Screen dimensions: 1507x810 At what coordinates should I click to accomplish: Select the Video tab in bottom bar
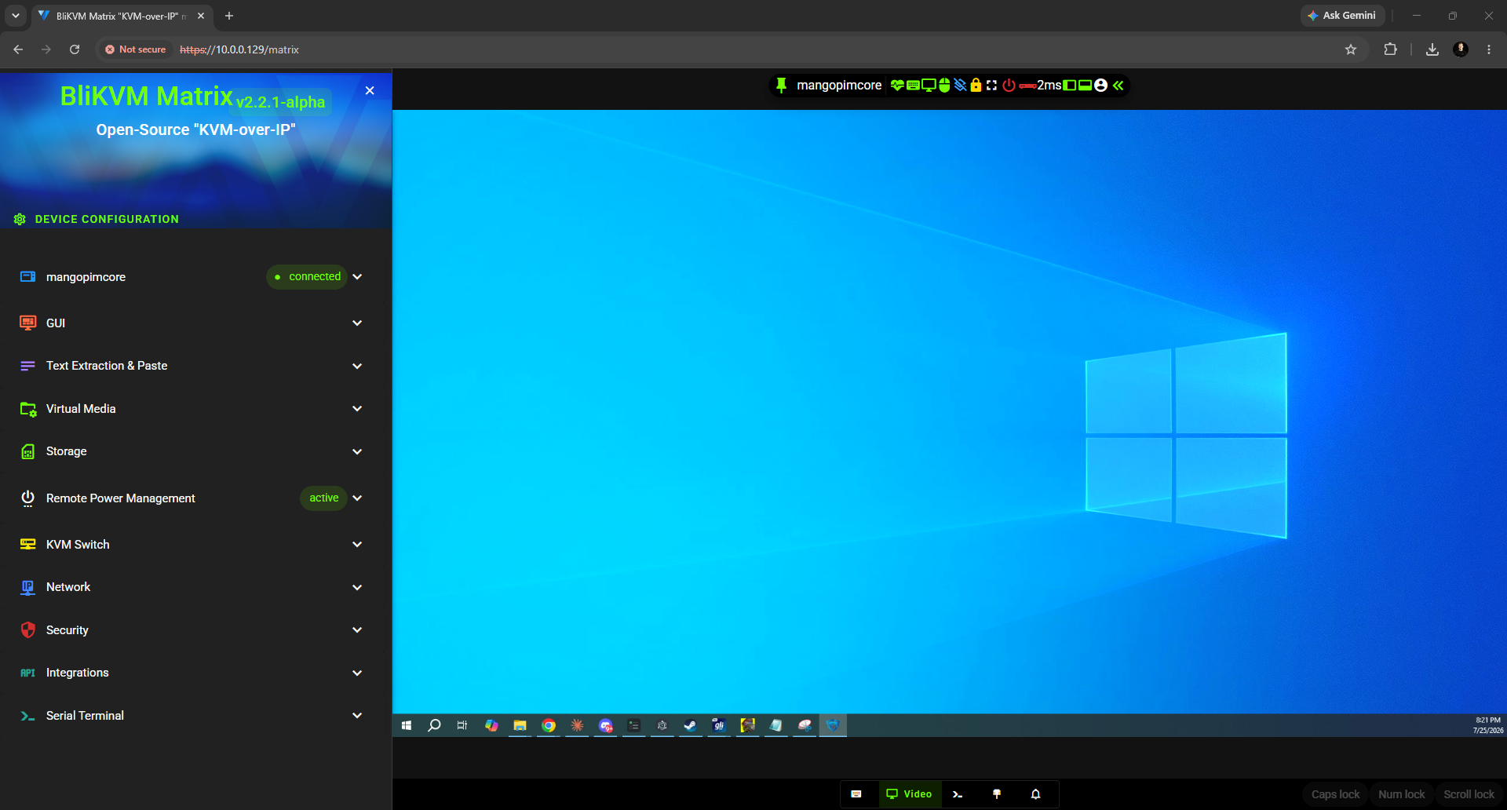(x=909, y=794)
